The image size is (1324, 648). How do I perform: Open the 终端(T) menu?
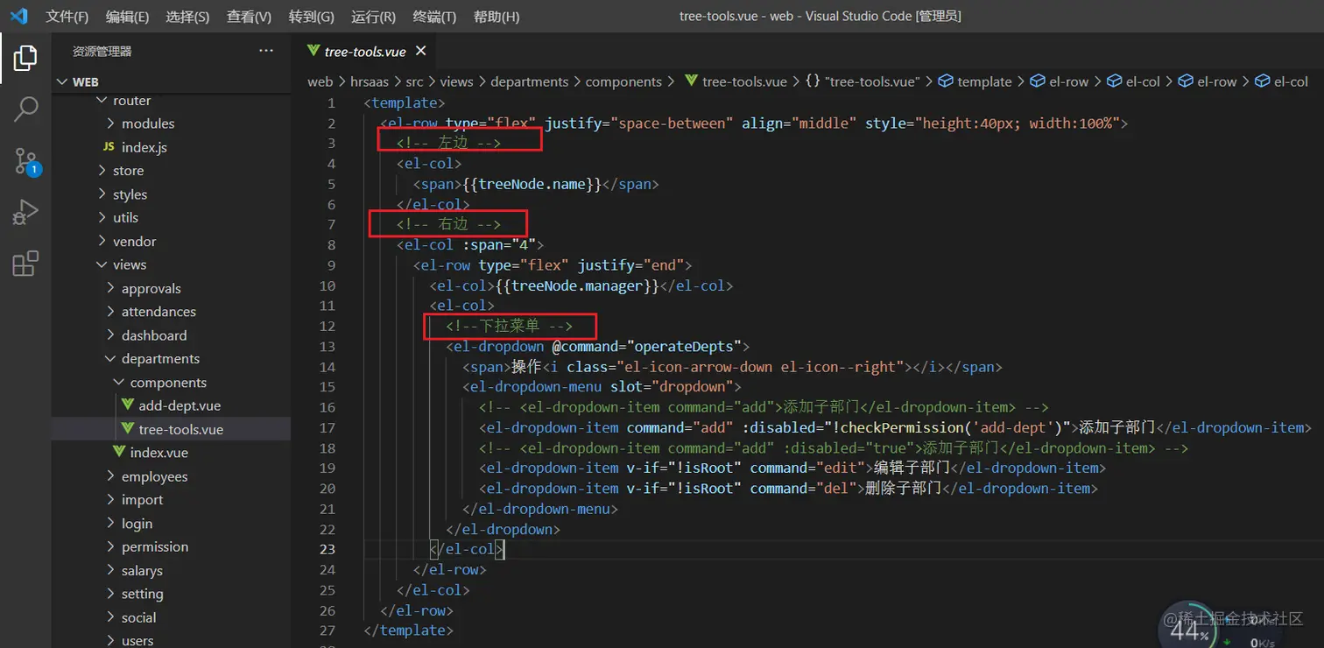pos(434,17)
